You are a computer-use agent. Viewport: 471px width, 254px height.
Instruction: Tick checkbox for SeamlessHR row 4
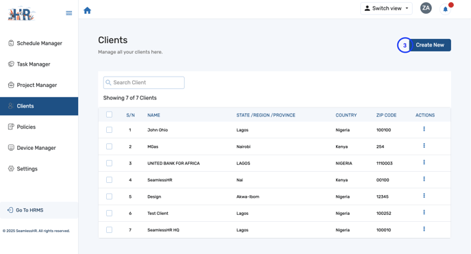[109, 179]
